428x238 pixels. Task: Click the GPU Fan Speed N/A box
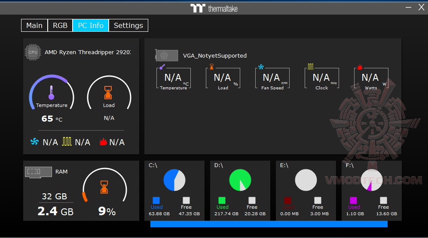(272, 78)
